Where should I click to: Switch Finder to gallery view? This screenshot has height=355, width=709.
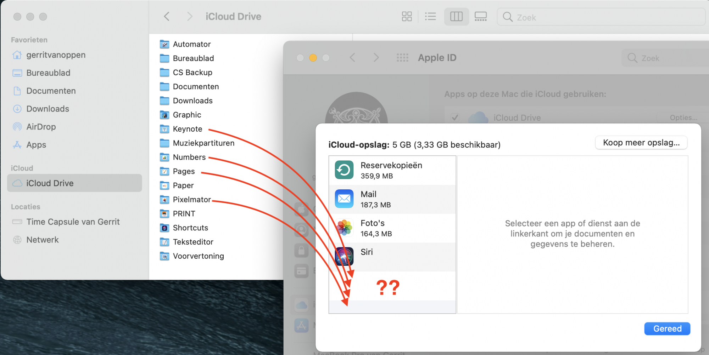[481, 16]
